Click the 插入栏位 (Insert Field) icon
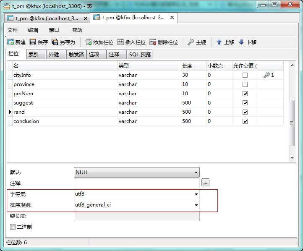This screenshot has width=303, height=251. tap(120, 42)
